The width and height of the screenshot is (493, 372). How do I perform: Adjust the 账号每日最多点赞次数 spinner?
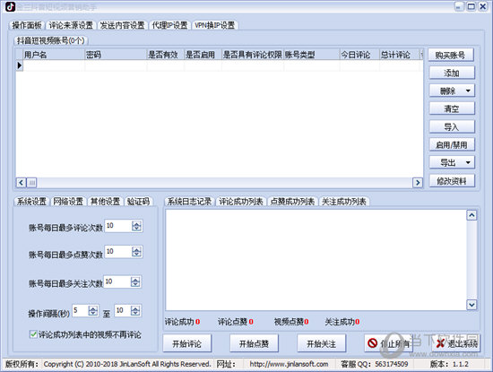coord(136,252)
